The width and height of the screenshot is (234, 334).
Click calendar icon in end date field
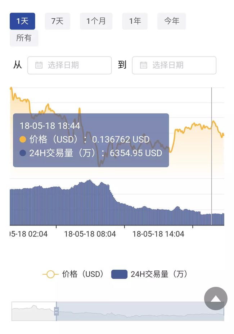143,65
